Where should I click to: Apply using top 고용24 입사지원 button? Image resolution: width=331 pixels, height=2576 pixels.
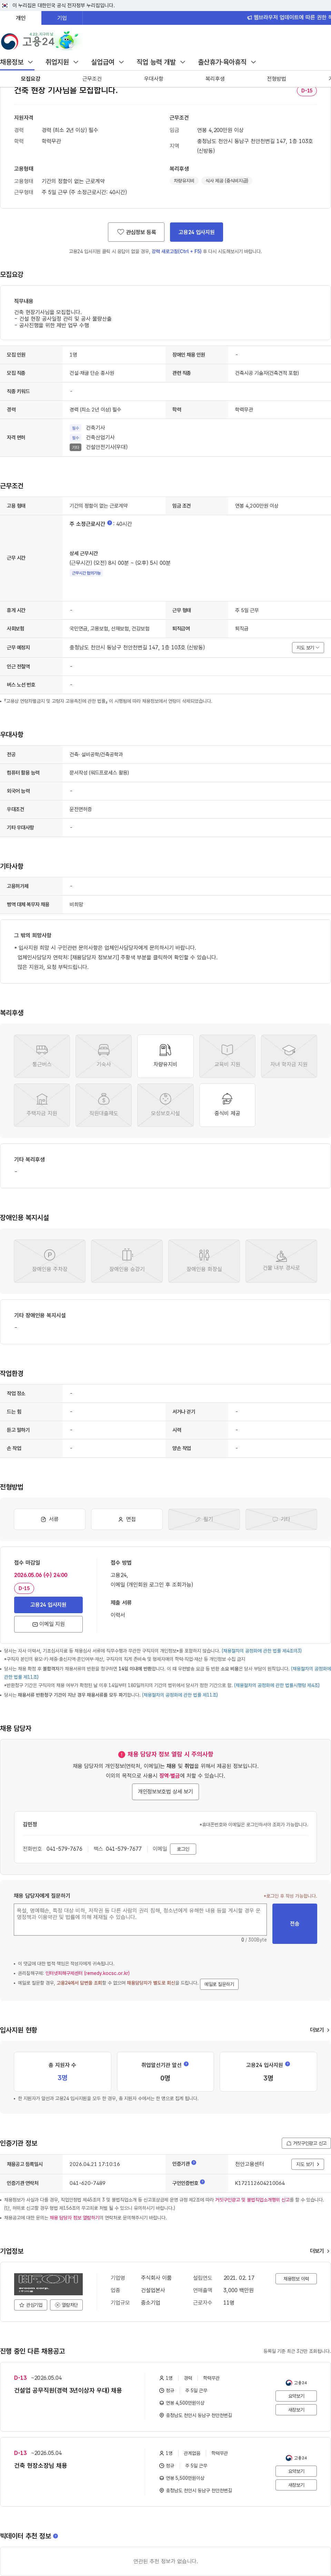(196, 232)
